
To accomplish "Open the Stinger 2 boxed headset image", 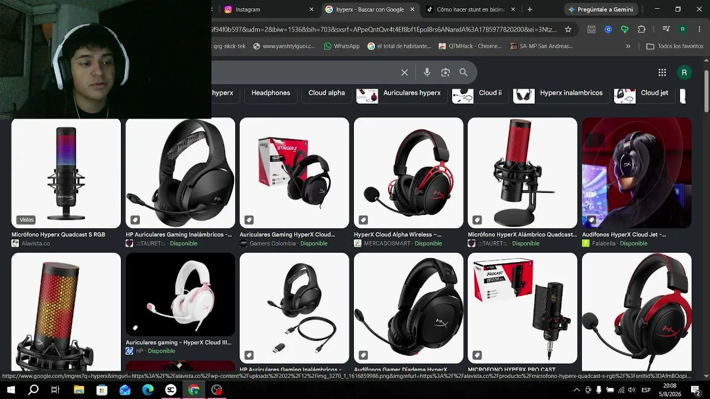I will click(294, 173).
